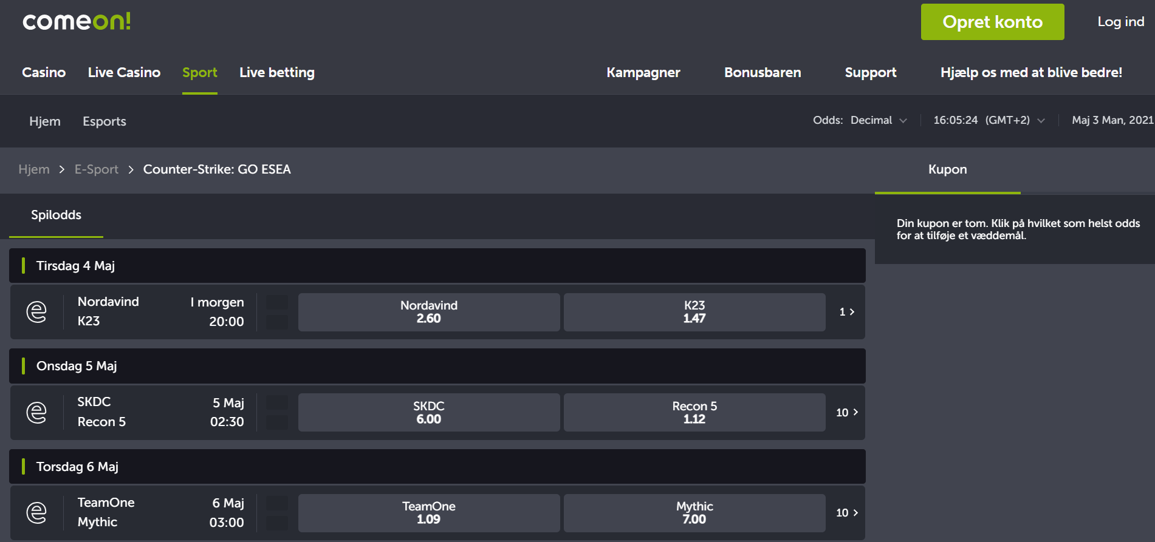The image size is (1155, 542).
Task: Click the Onsdag 5 Maj date header
Action: coord(437,366)
